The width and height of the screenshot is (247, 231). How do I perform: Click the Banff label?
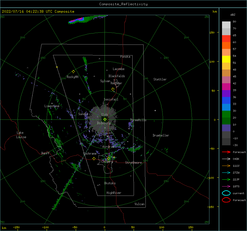tap(45, 153)
